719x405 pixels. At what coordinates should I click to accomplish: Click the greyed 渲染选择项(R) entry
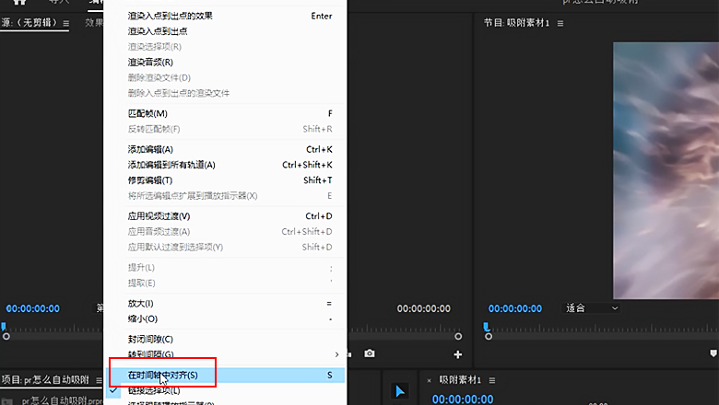coord(225,47)
